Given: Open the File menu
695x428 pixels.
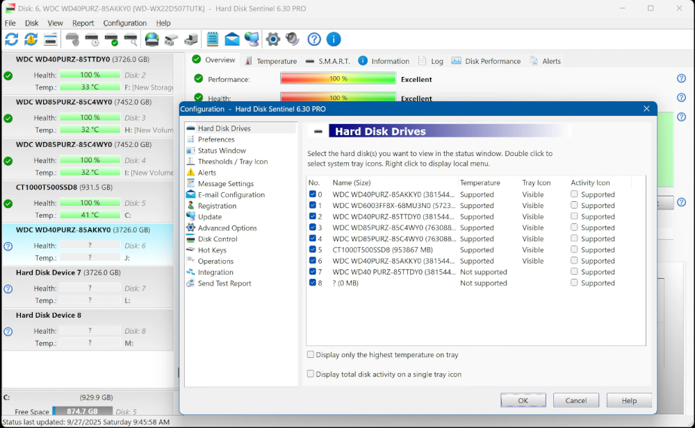Looking at the screenshot, I should (10, 23).
